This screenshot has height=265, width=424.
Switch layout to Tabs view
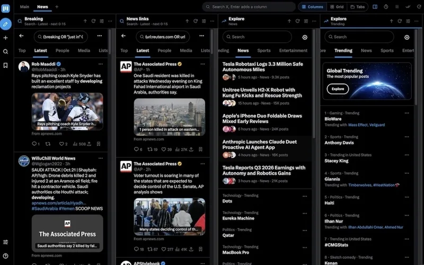357,7
